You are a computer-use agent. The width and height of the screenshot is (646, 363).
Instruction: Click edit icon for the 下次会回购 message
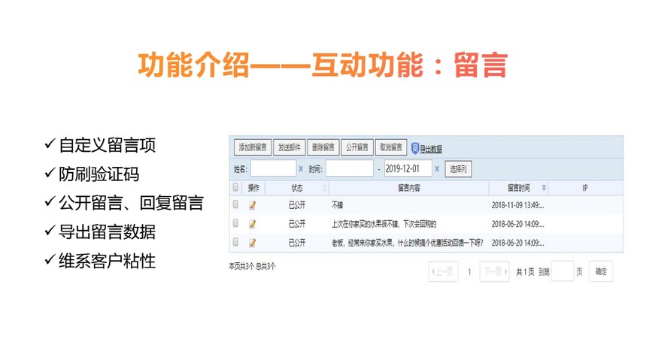[253, 224]
